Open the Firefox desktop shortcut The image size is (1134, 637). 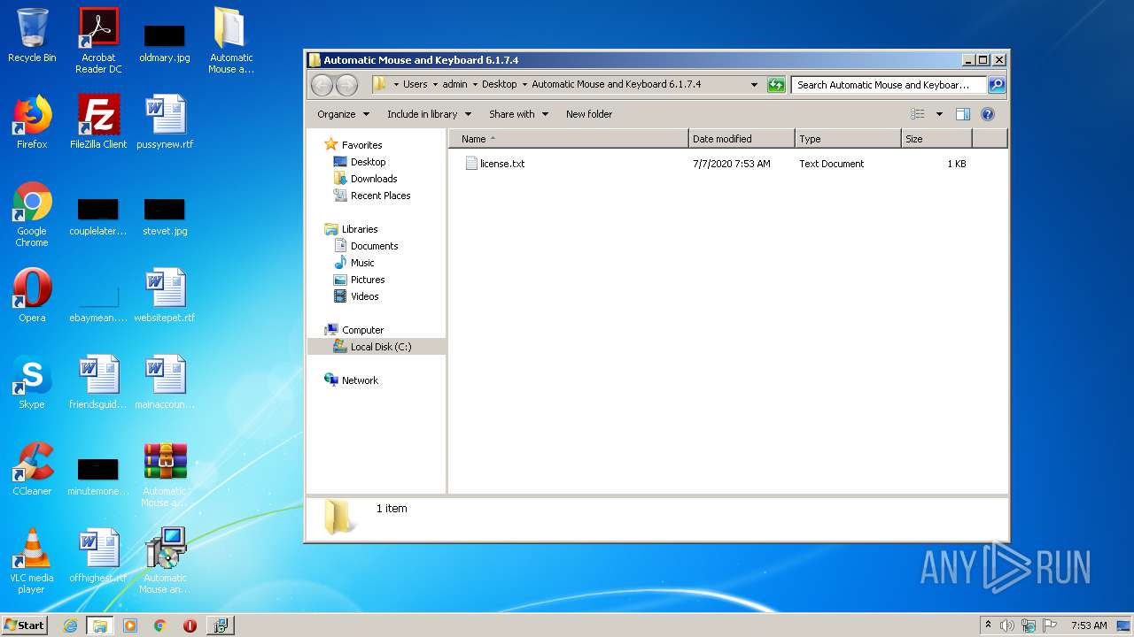coord(32,122)
